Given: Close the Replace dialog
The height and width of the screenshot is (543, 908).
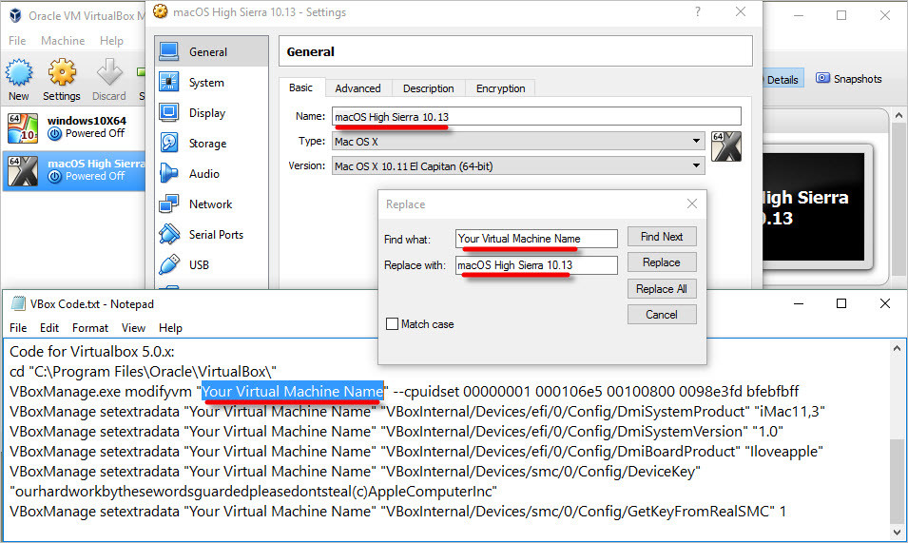Looking at the screenshot, I should coord(692,204).
